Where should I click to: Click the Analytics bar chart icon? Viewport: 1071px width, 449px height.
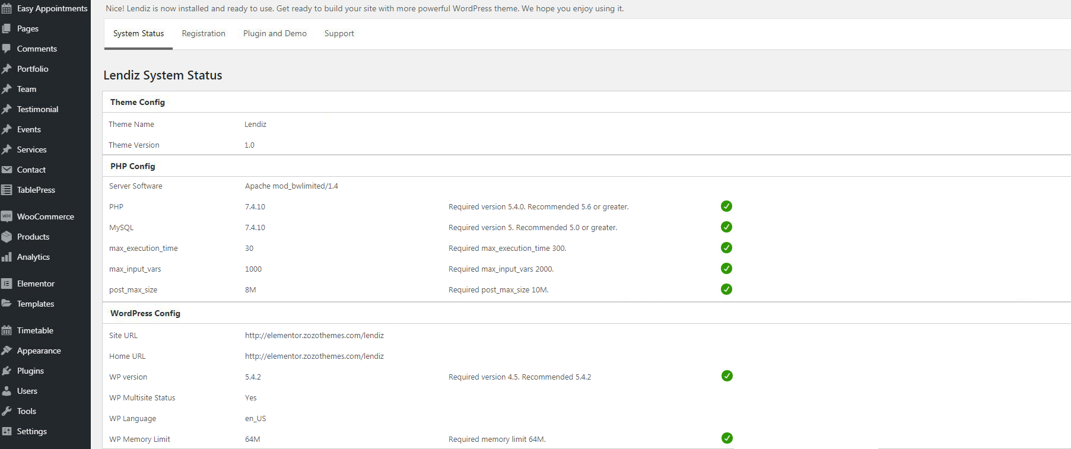(x=7, y=257)
